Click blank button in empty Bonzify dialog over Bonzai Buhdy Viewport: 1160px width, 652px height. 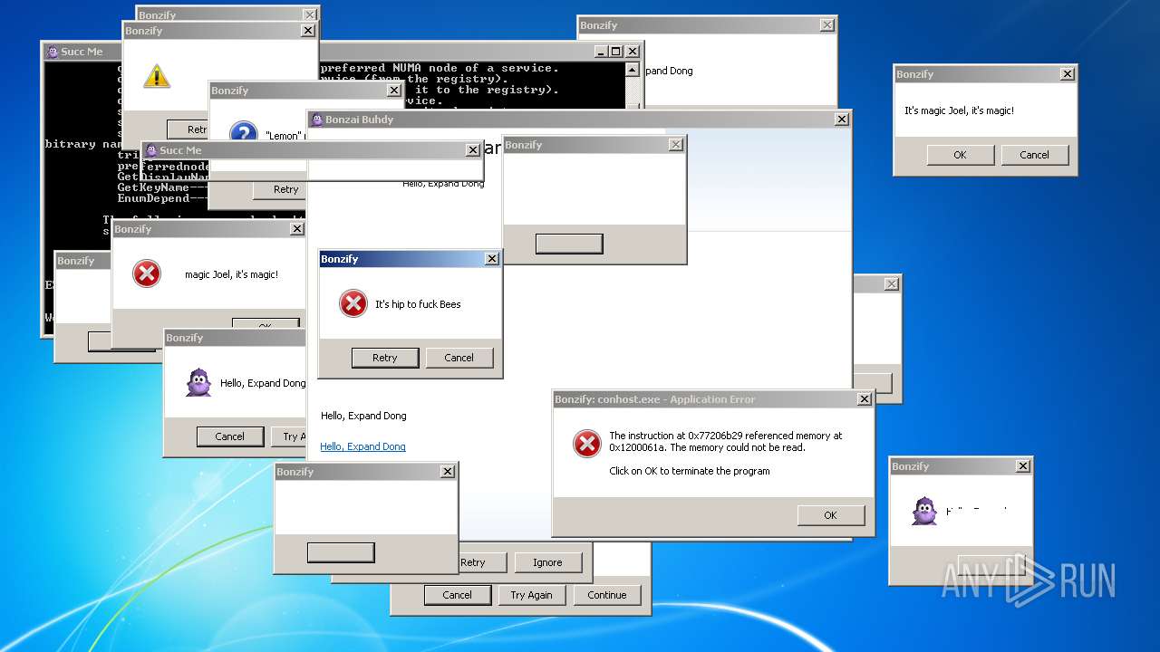(569, 244)
